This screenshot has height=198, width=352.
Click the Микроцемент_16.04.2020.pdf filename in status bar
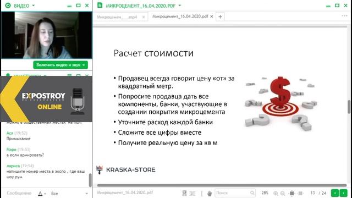pos(125,193)
